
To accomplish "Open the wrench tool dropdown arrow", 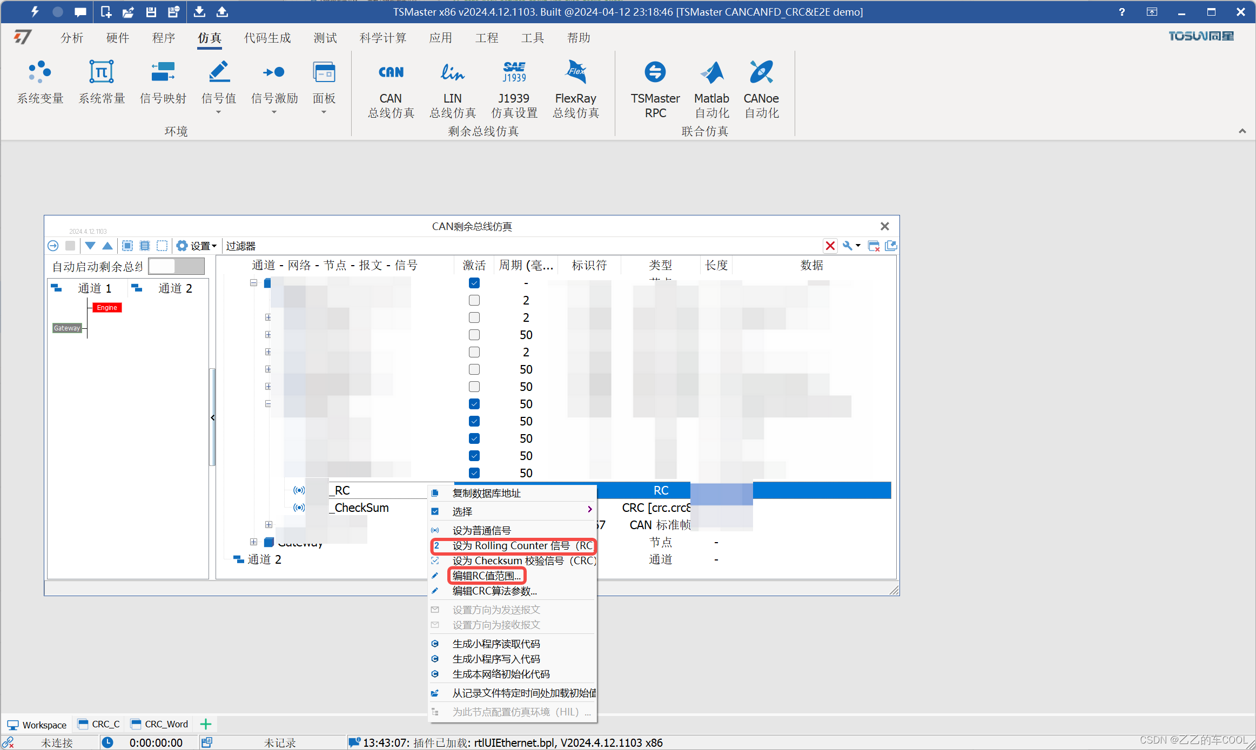I will coord(858,246).
